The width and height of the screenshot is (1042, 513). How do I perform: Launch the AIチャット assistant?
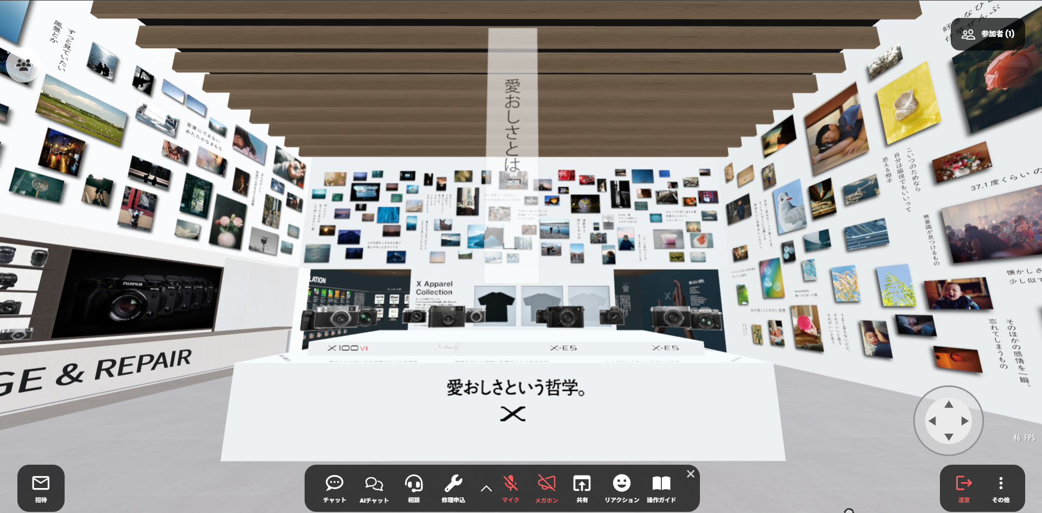pyautogui.click(x=374, y=489)
